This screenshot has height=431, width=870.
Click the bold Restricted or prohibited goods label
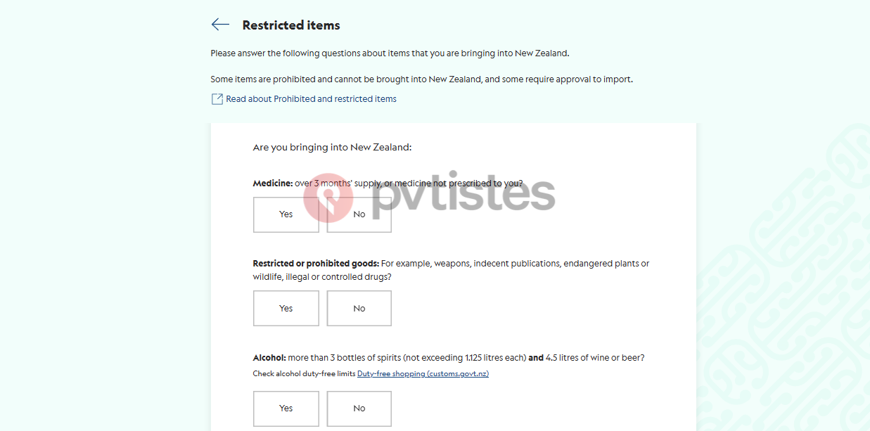[x=316, y=264]
